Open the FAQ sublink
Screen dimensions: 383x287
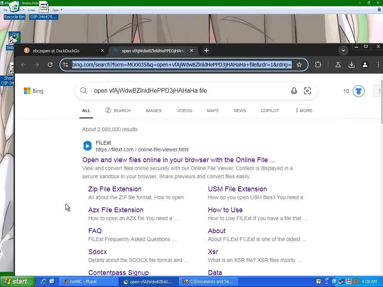[x=95, y=231]
